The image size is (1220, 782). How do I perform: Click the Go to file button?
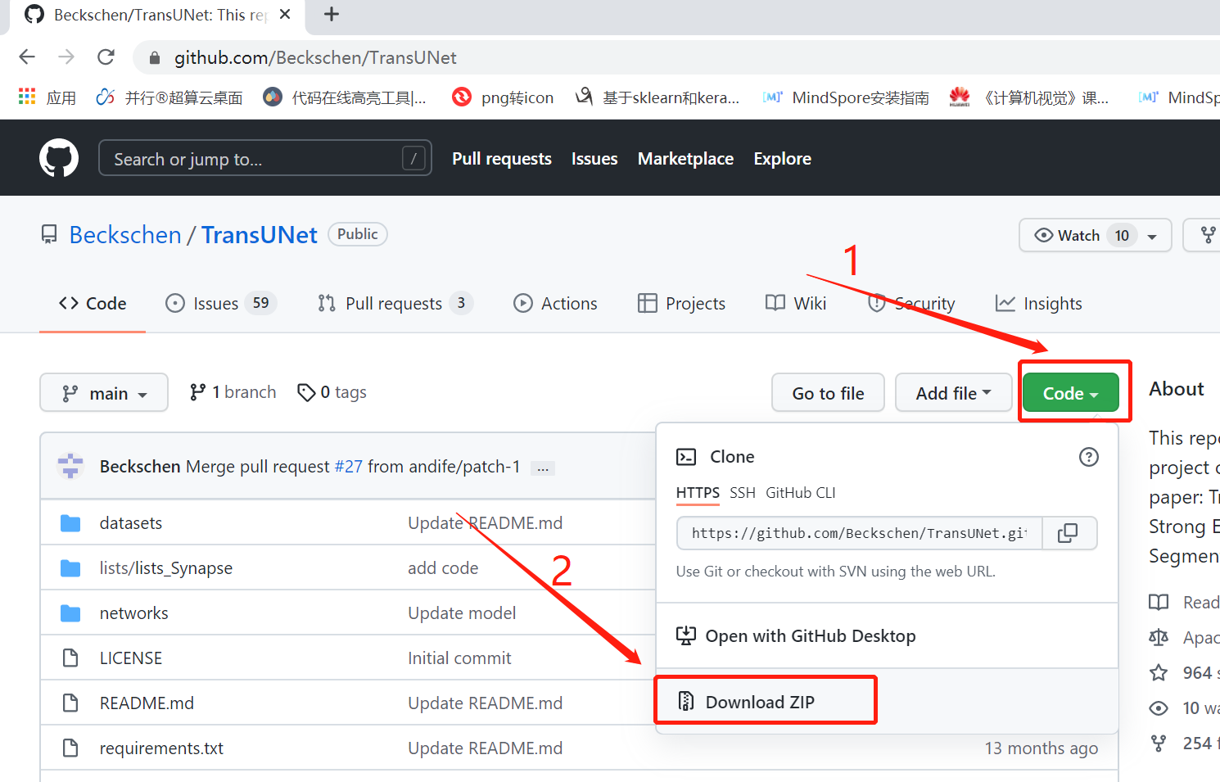[829, 393]
